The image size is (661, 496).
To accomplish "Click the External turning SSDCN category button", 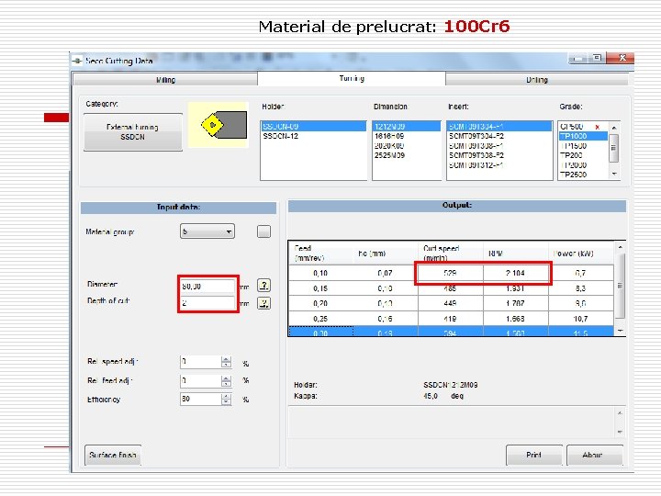I will pos(133,132).
